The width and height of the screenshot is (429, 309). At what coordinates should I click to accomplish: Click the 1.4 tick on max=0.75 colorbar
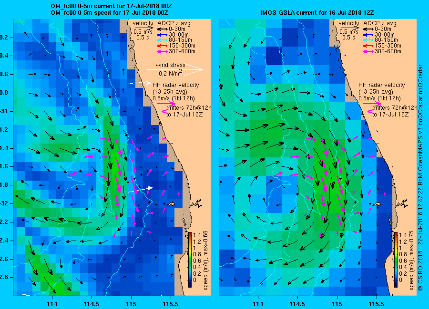tap(403, 235)
